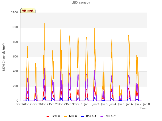Click the orange swatch beside NIR in
Viewport: 162px width, 121px height.
(x=65, y=116)
